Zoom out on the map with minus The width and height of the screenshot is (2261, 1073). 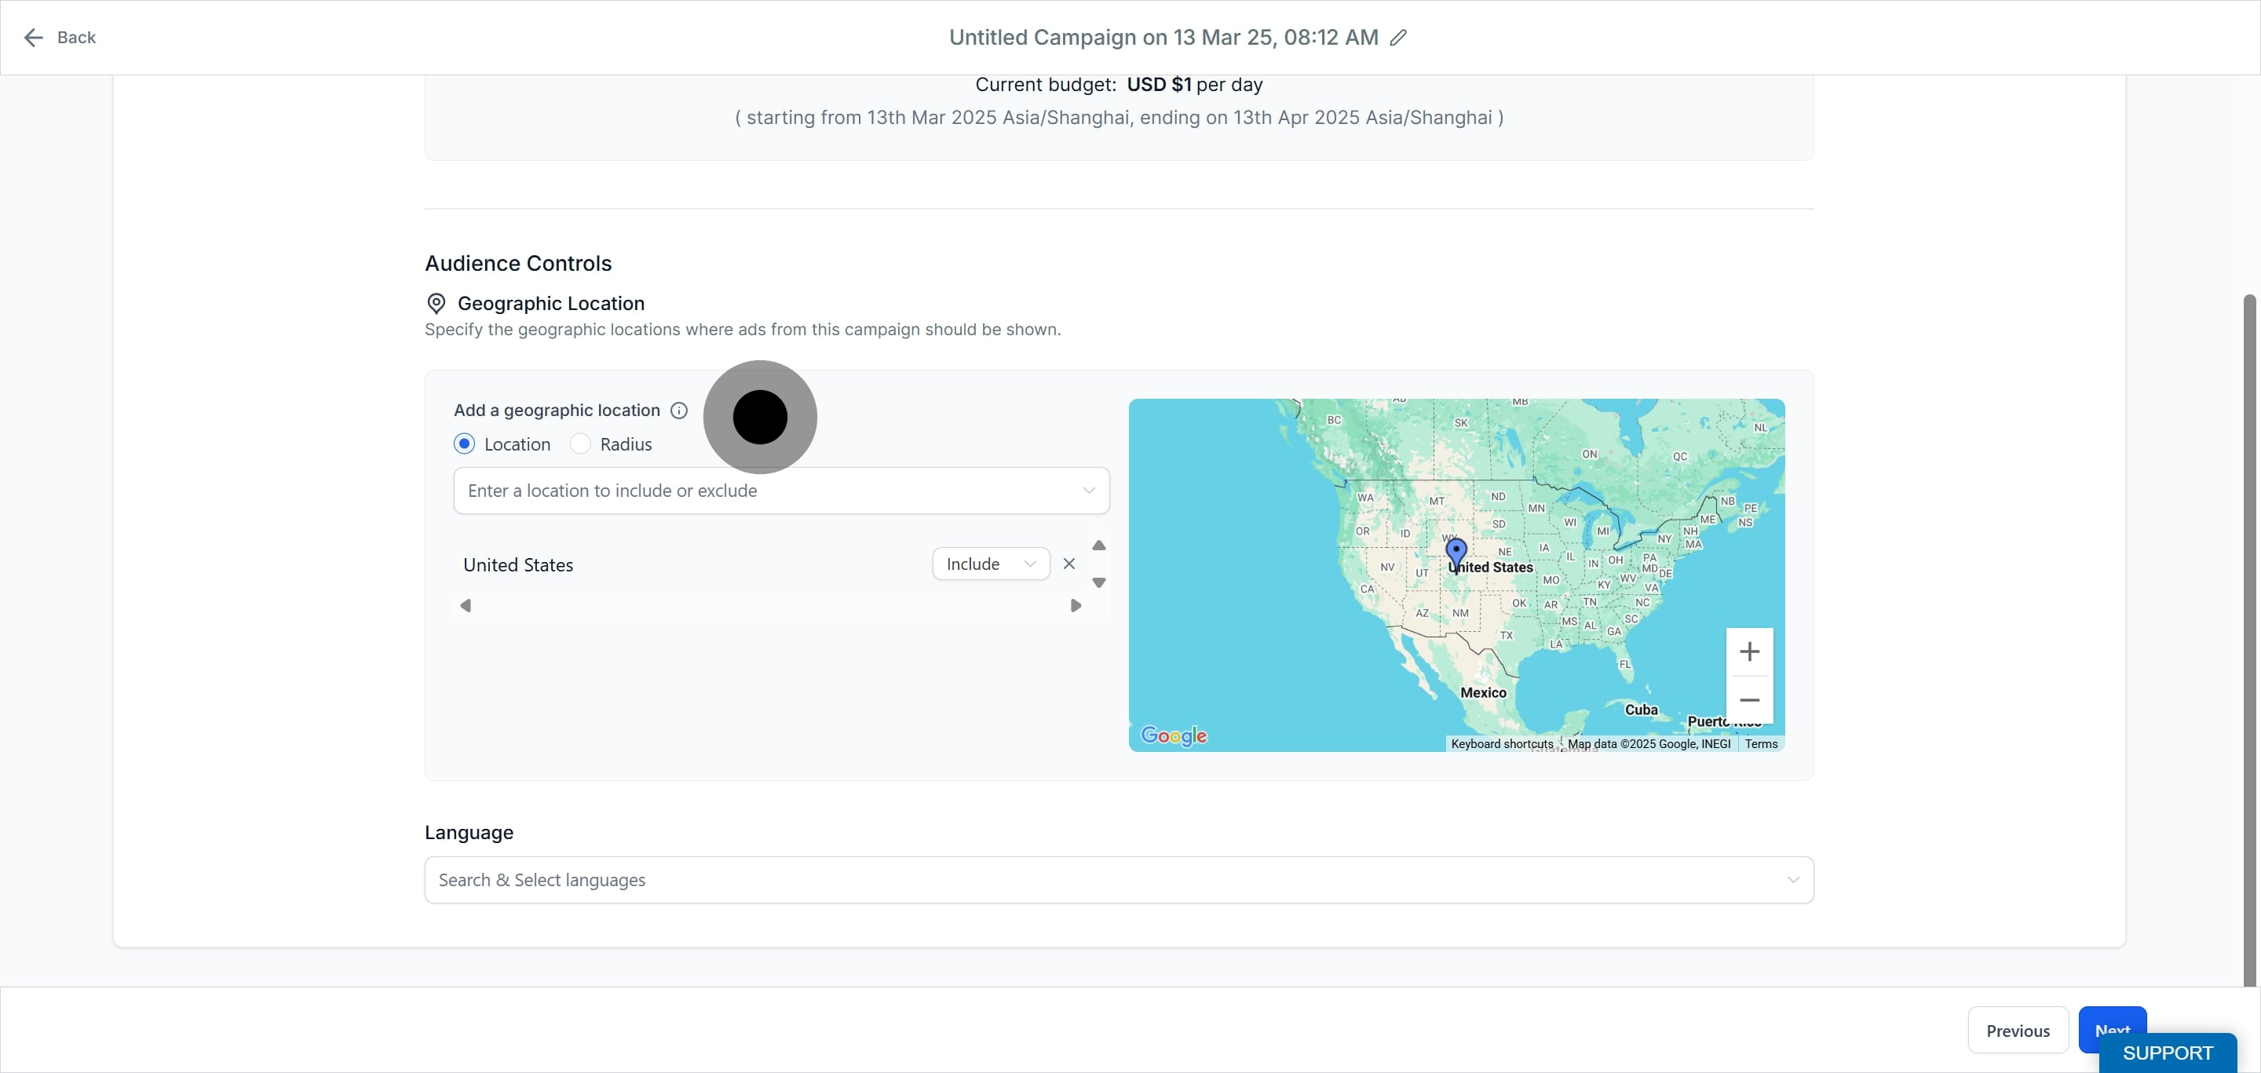[x=1749, y=700]
